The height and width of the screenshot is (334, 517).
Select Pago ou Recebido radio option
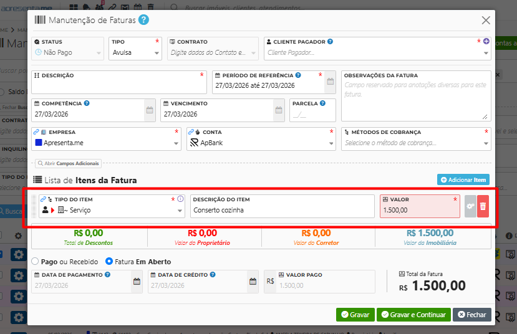(35, 262)
